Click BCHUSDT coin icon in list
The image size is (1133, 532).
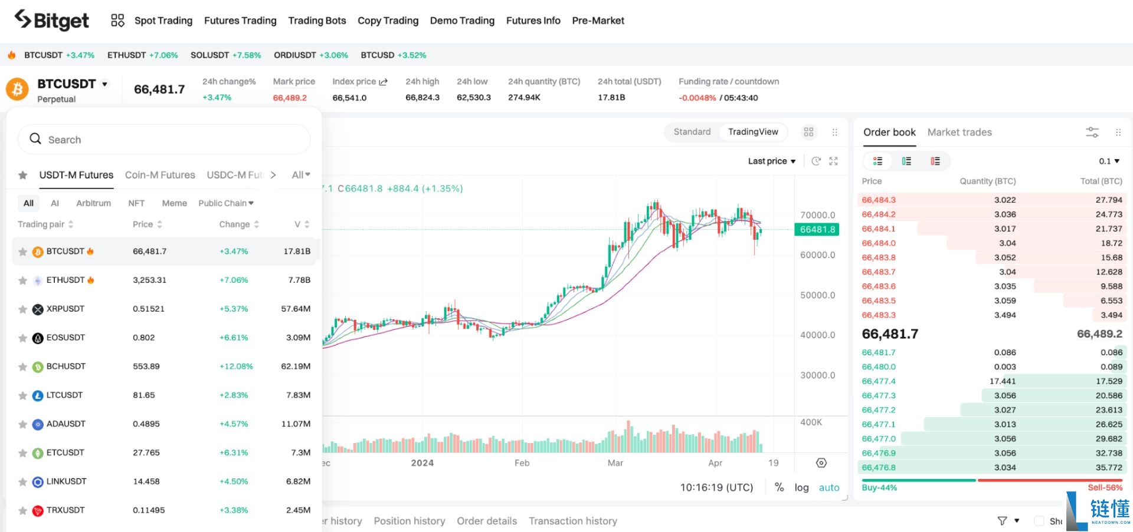click(x=38, y=367)
